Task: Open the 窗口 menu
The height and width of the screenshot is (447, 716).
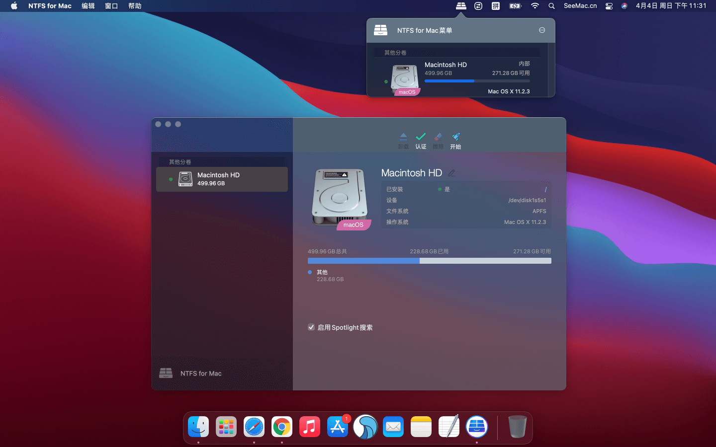Action: tap(111, 6)
